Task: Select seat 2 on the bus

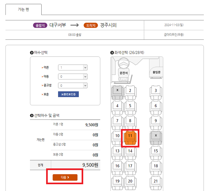Action: pos(130,93)
